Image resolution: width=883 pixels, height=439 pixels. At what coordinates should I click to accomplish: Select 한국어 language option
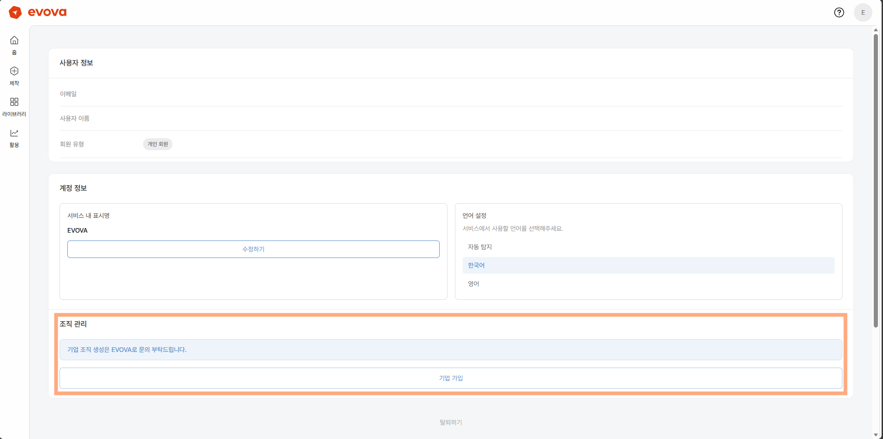(x=476, y=265)
